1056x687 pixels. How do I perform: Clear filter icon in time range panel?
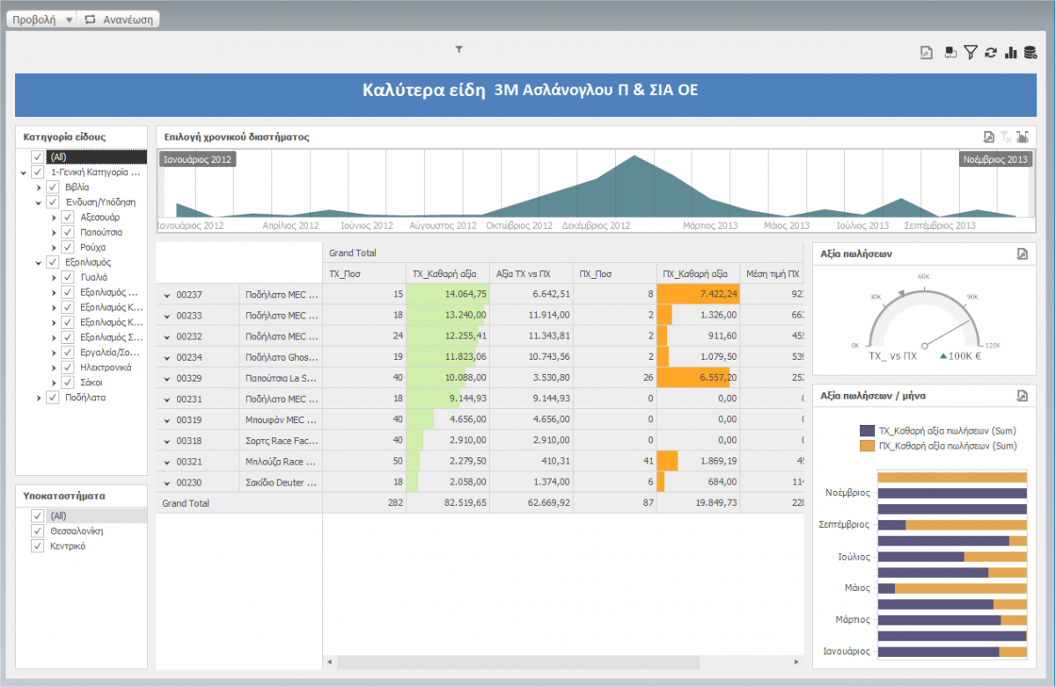coord(1006,136)
